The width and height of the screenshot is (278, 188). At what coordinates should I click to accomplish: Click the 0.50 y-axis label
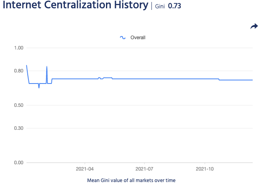[x=19, y=105]
